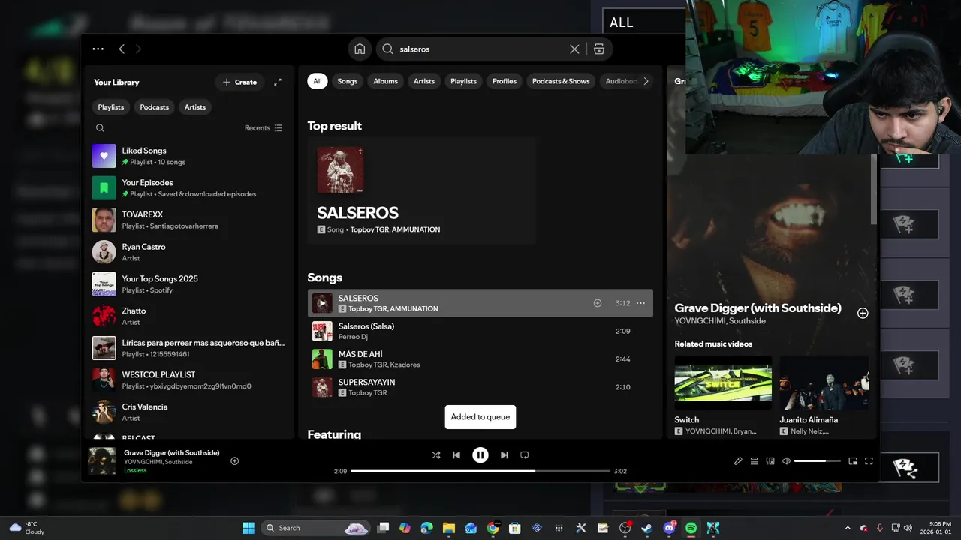This screenshot has height=540, width=961.
Task: Show Podcasts & Shows results
Action: [x=561, y=81]
